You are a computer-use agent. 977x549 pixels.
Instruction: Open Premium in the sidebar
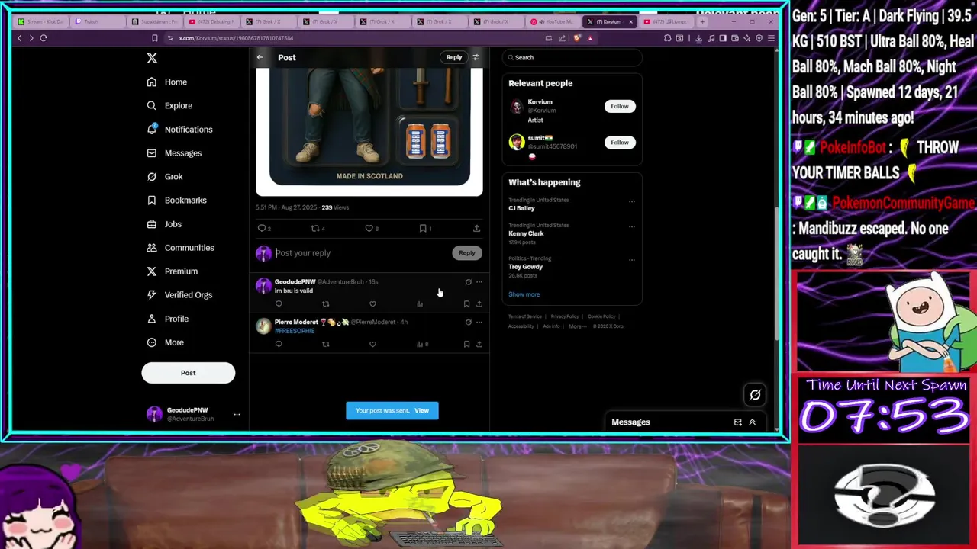[172, 271]
